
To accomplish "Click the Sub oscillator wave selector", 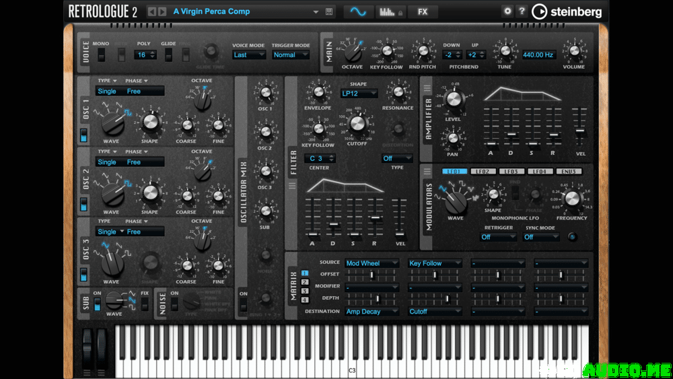I will click(114, 300).
